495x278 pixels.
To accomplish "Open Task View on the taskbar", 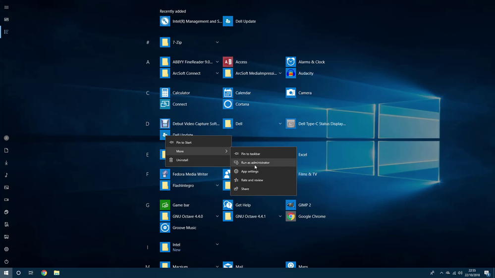I will tap(31, 273).
